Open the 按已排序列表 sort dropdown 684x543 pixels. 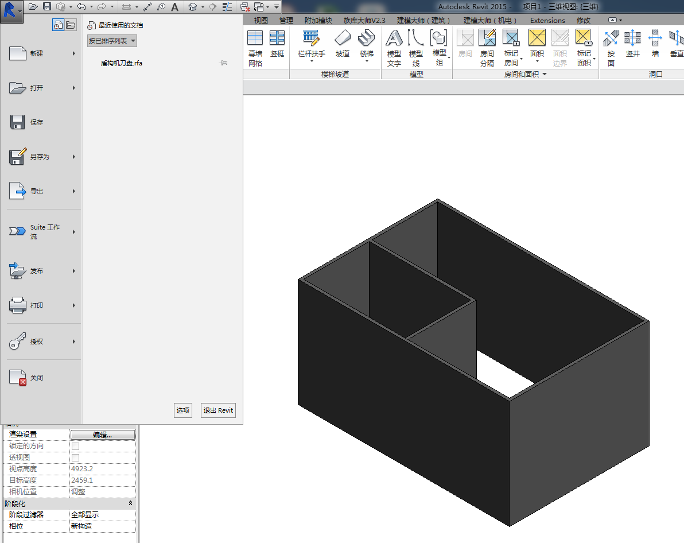tap(112, 41)
